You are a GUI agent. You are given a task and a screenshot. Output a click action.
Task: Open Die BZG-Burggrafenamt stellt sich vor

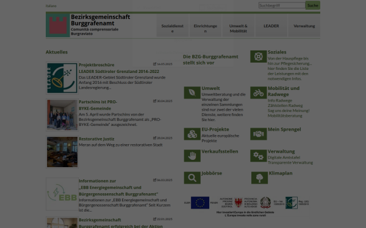pos(210,60)
